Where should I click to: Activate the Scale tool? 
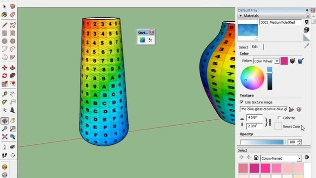[4, 84]
